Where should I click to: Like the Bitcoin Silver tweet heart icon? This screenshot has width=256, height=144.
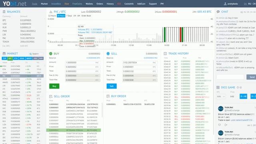pyautogui.click(x=220, y=125)
